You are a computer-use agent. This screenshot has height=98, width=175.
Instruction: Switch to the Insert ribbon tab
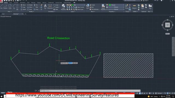point(10,2)
